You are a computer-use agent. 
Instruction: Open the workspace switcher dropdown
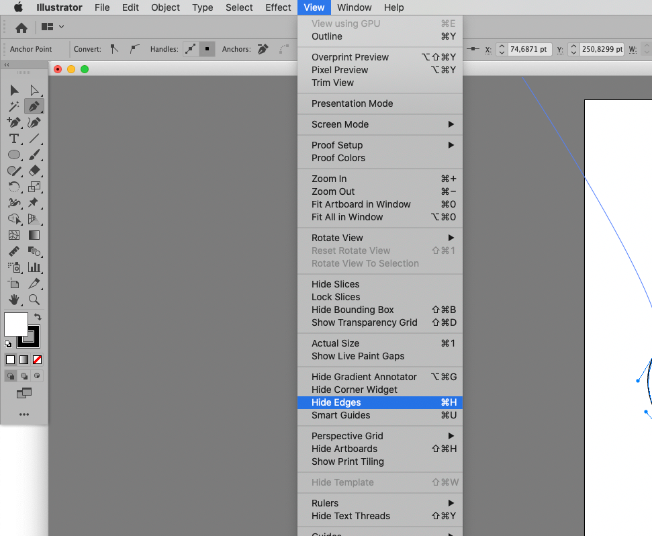pyautogui.click(x=51, y=25)
